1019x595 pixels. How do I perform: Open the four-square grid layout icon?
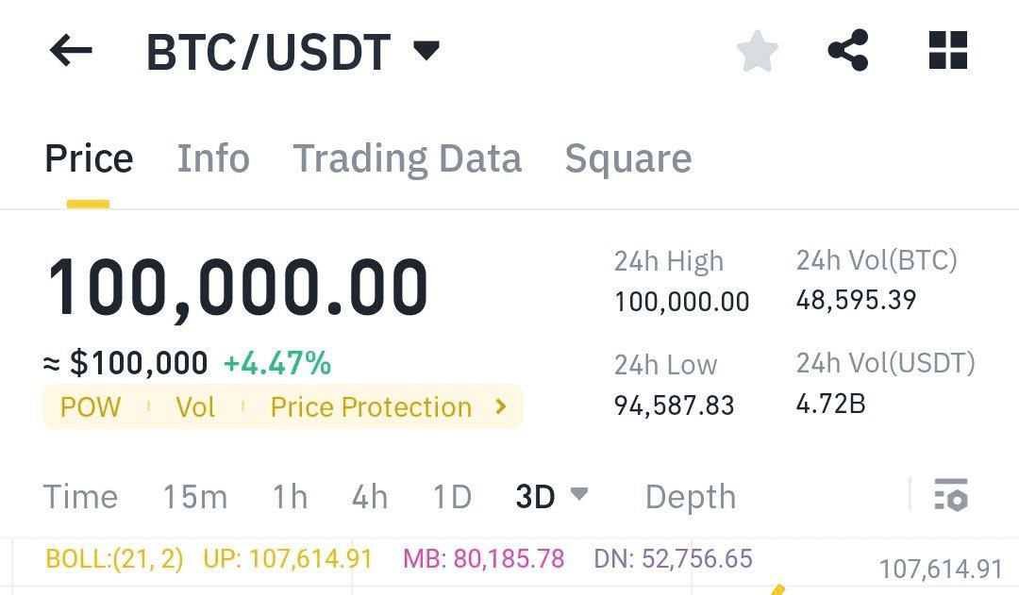948,50
